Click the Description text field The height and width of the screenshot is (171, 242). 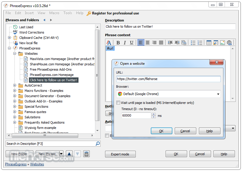point(170,26)
